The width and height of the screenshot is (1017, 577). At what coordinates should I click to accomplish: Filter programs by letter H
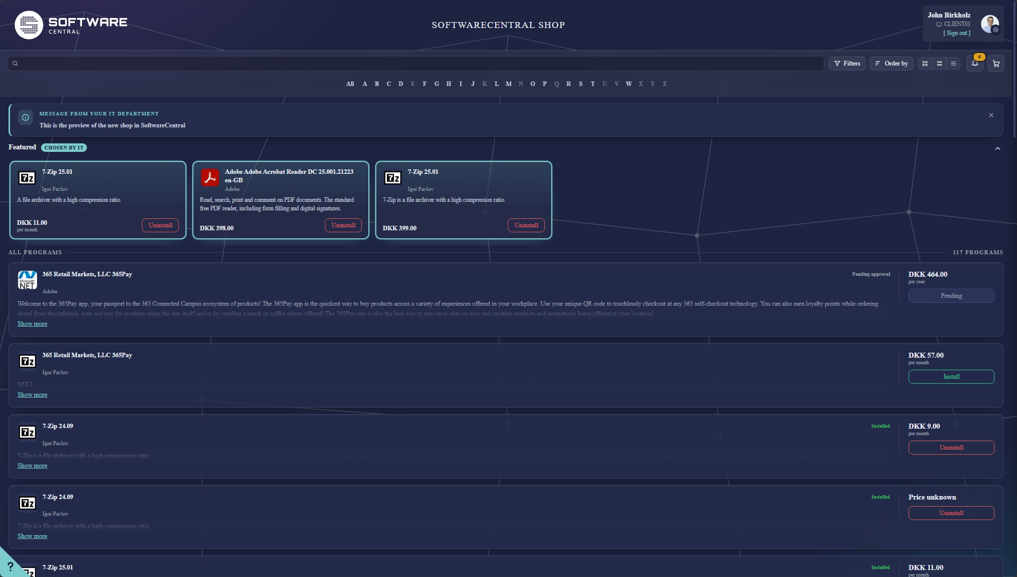pos(449,84)
